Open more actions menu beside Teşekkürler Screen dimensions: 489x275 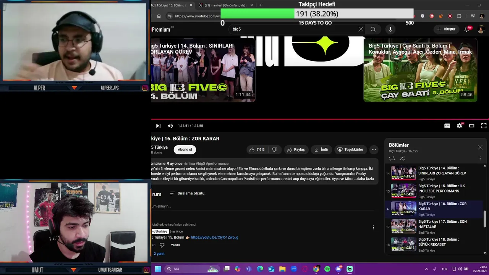(374, 150)
